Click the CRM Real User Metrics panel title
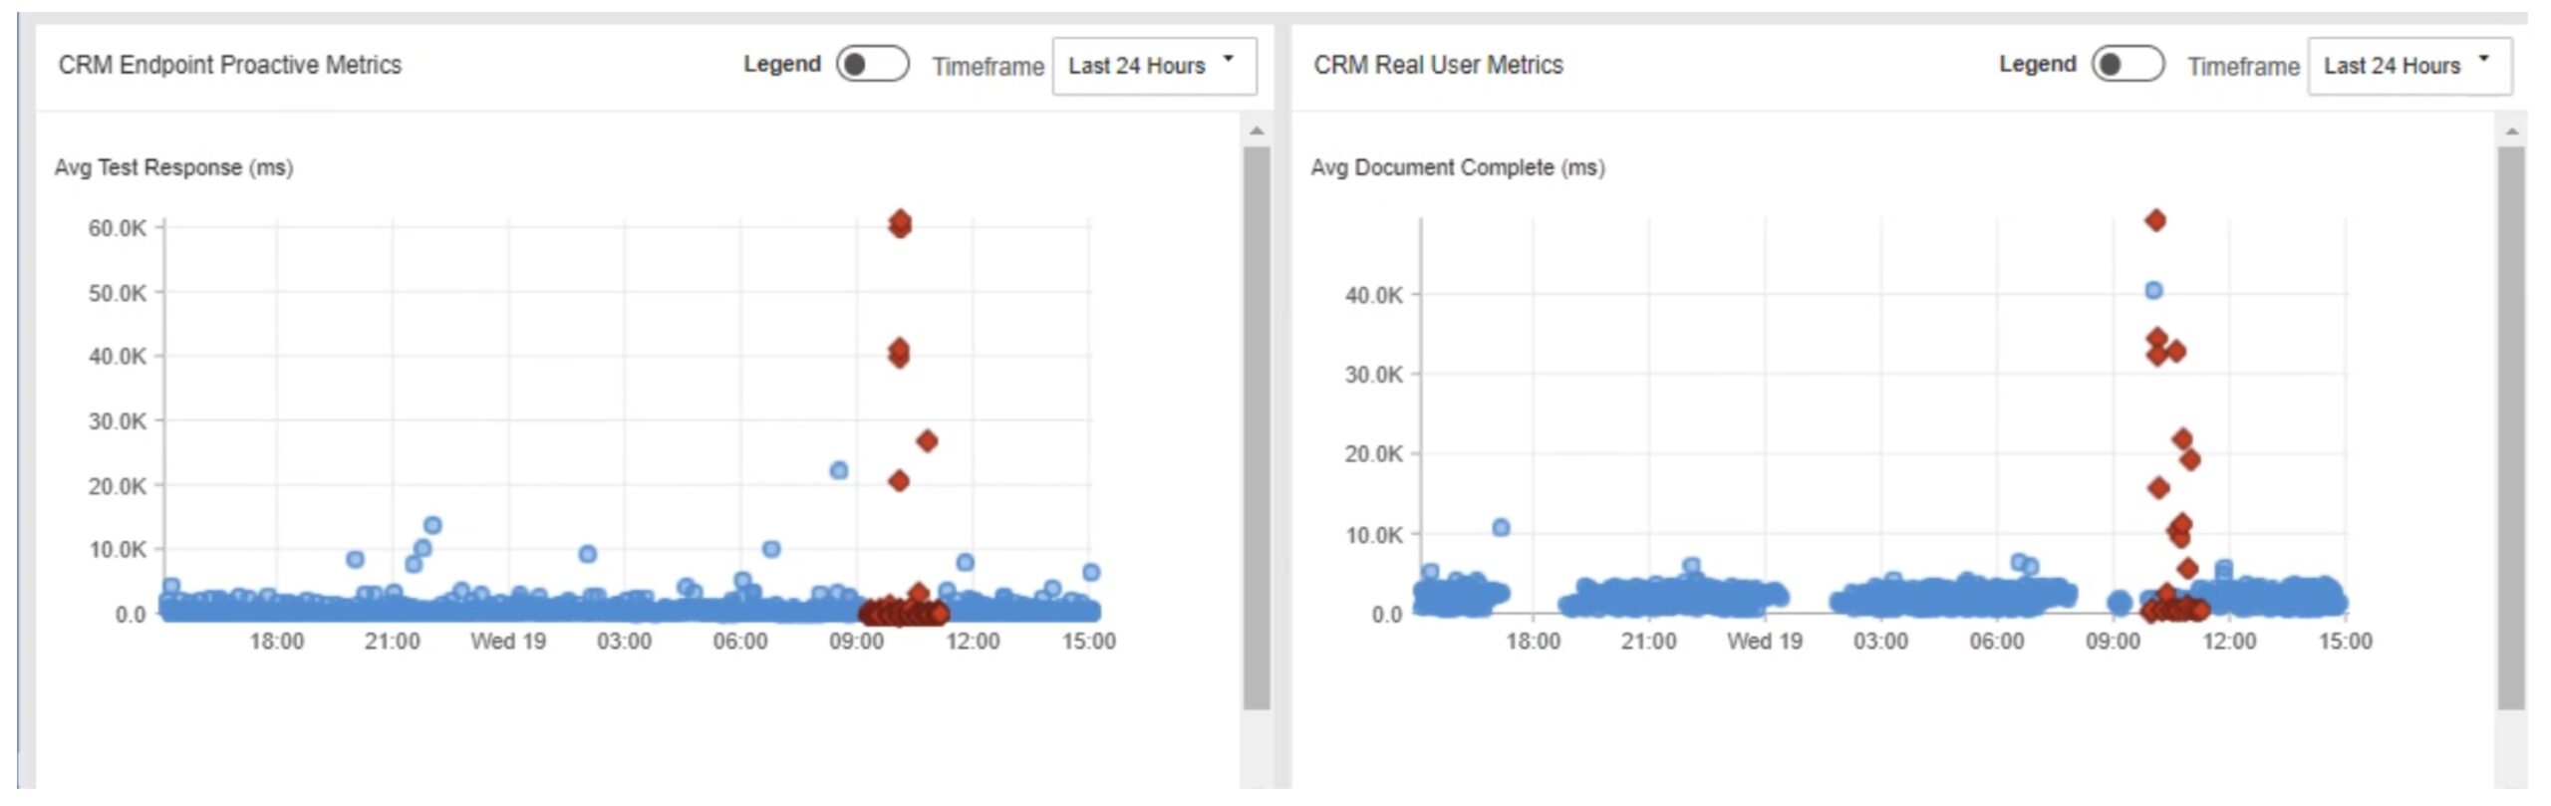The width and height of the screenshot is (2551, 806). (x=1438, y=65)
